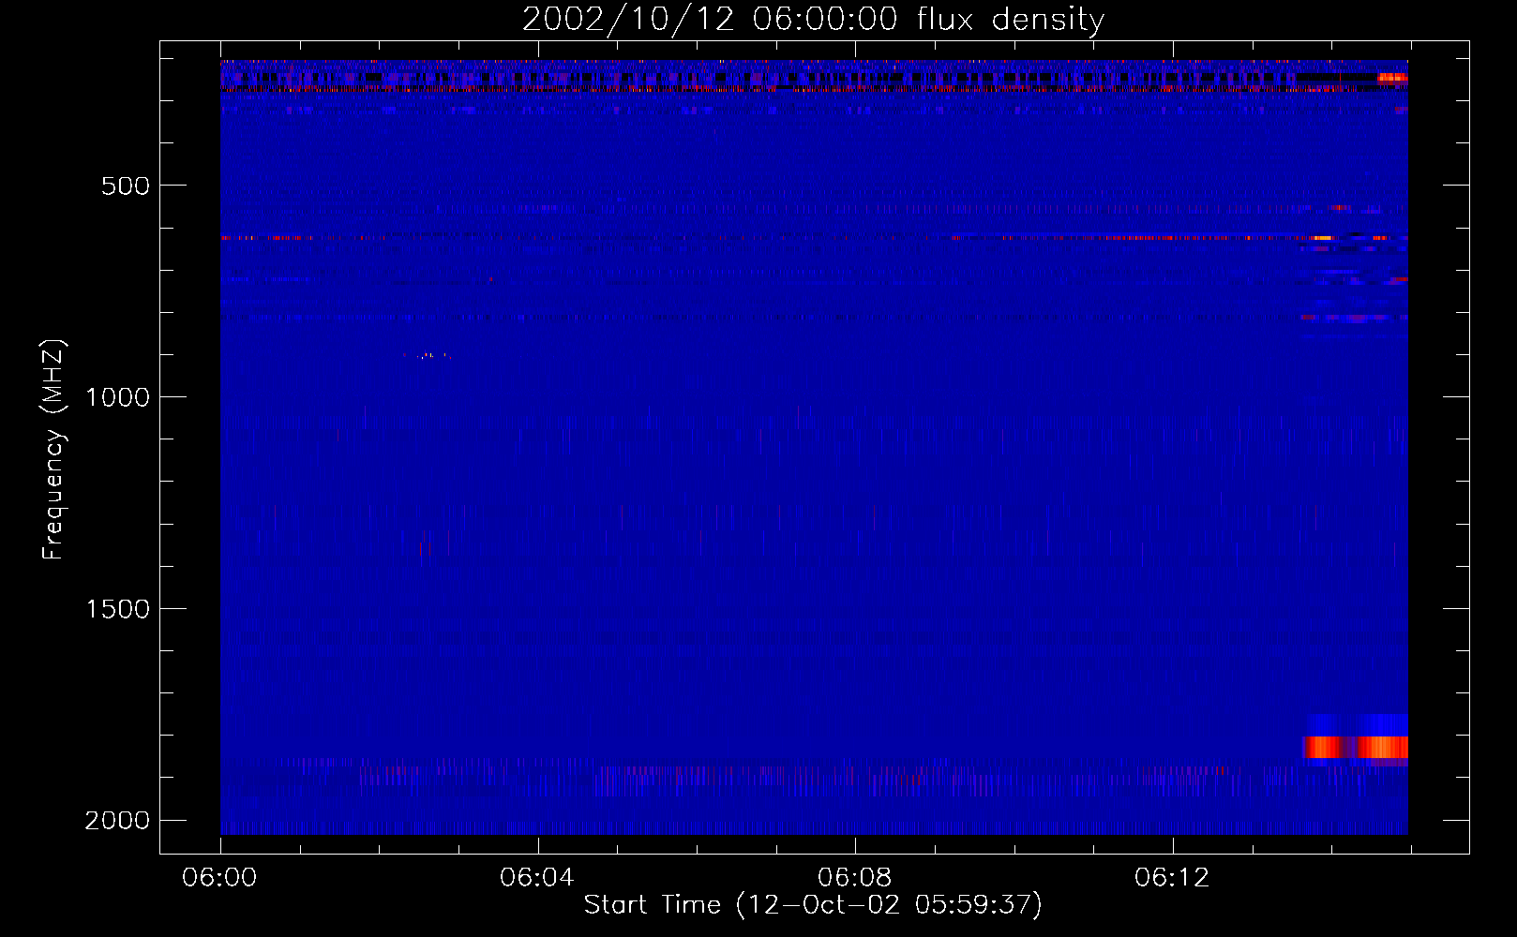Click the plot title '2002/10/12 06:00:00 flux density'
The image size is (1517, 937).
(813, 20)
